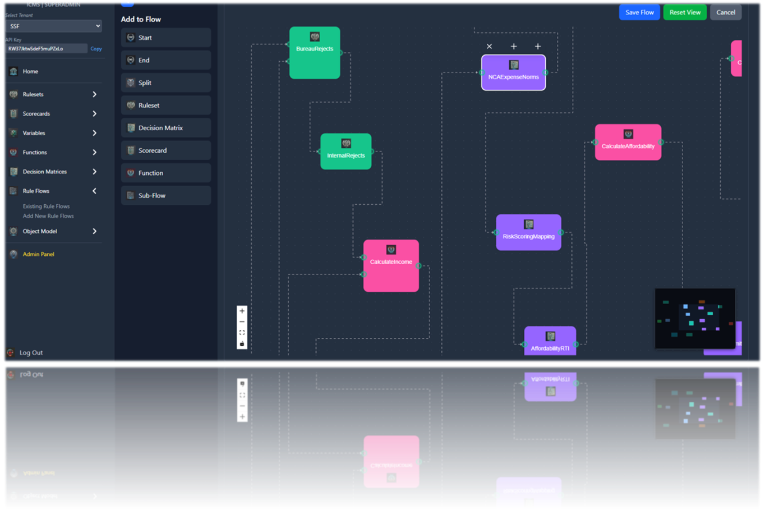The image size is (765, 519).
Task: Click the X icon above NCAExpenseNorms node
Action: point(489,47)
